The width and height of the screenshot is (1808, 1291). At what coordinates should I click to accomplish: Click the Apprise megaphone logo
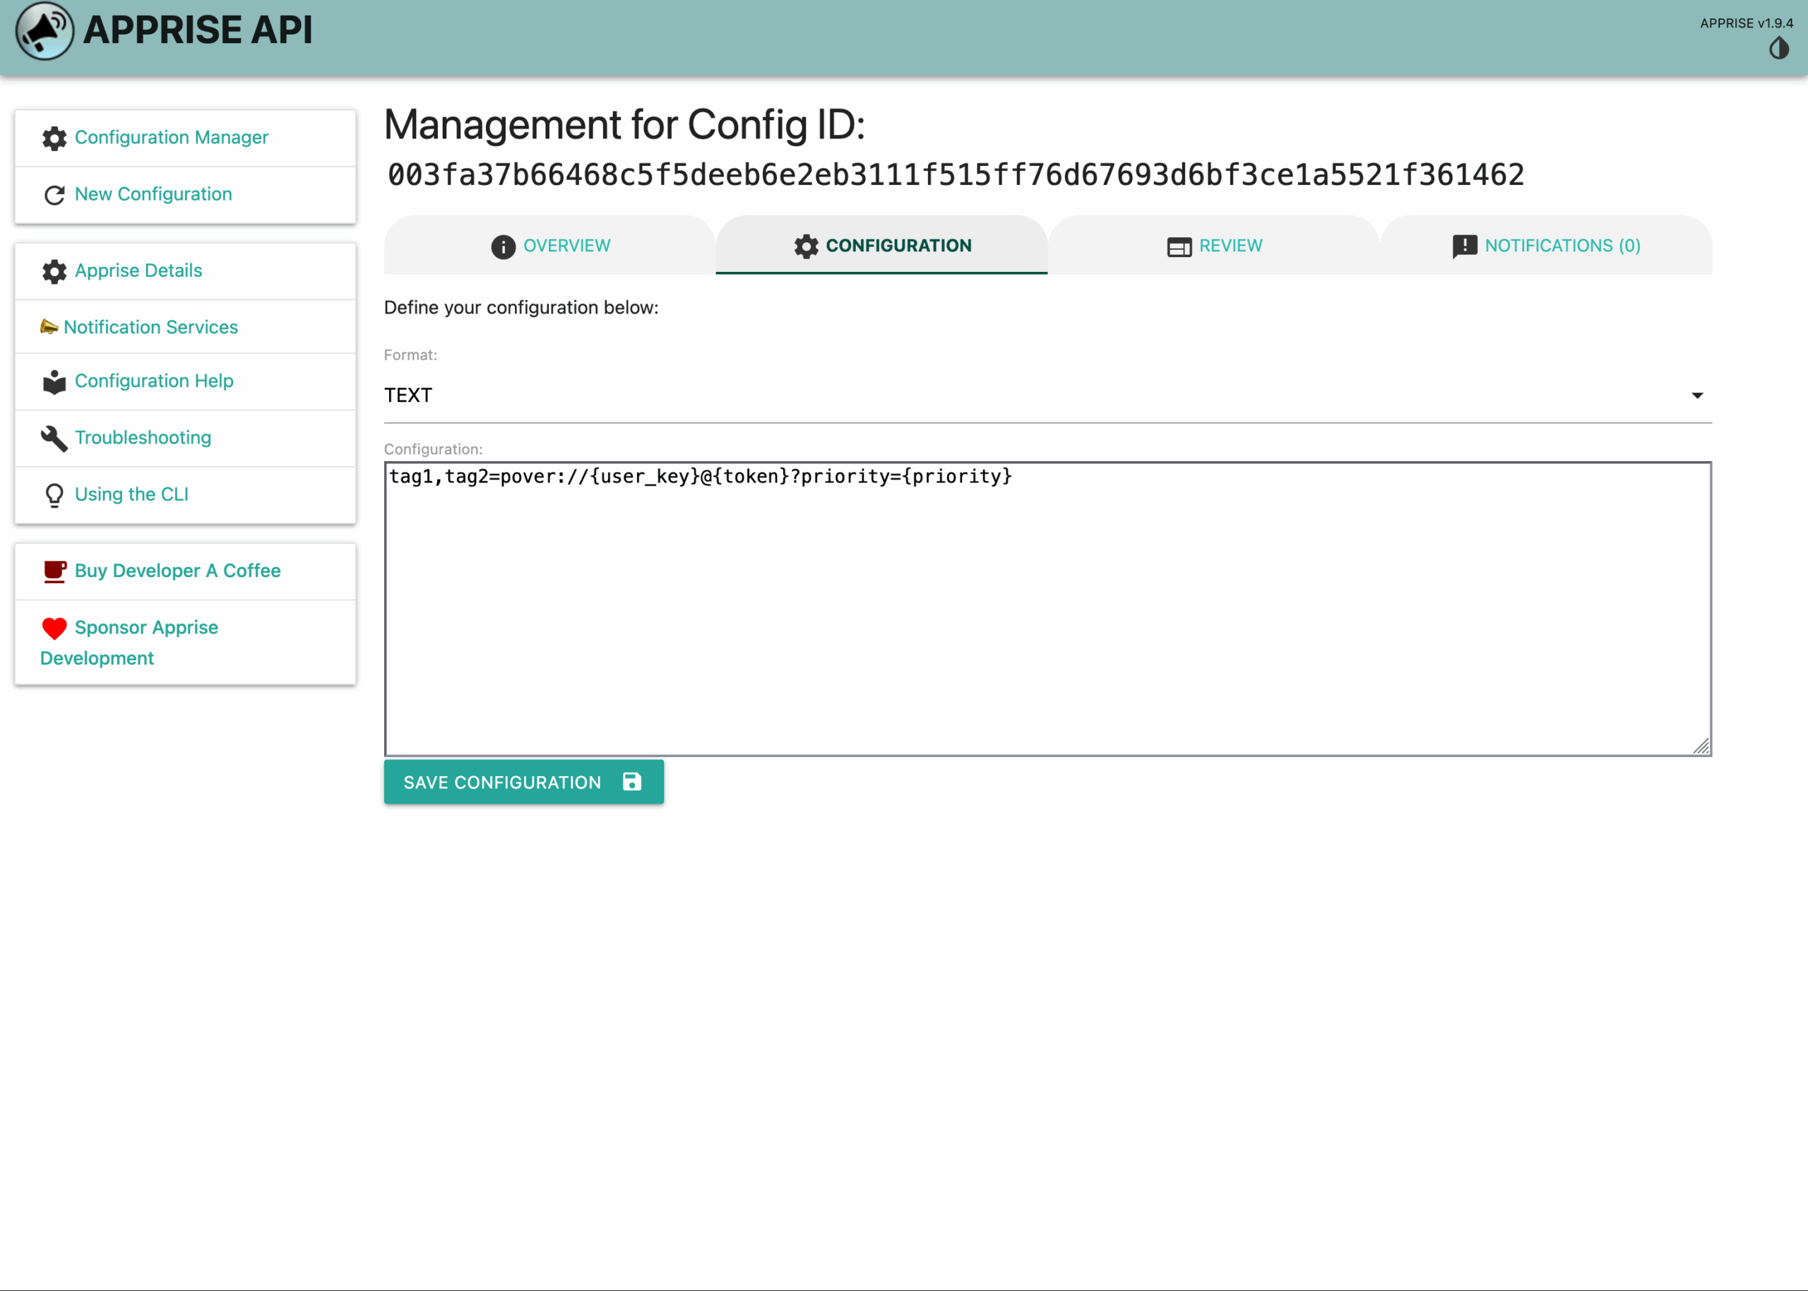pyautogui.click(x=44, y=31)
